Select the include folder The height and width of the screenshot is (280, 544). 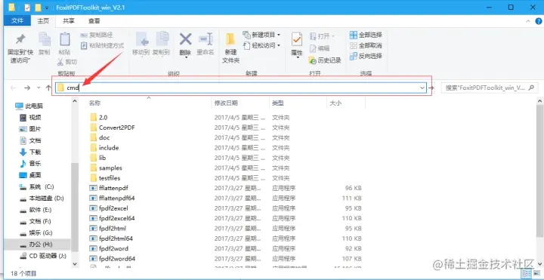click(104, 148)
